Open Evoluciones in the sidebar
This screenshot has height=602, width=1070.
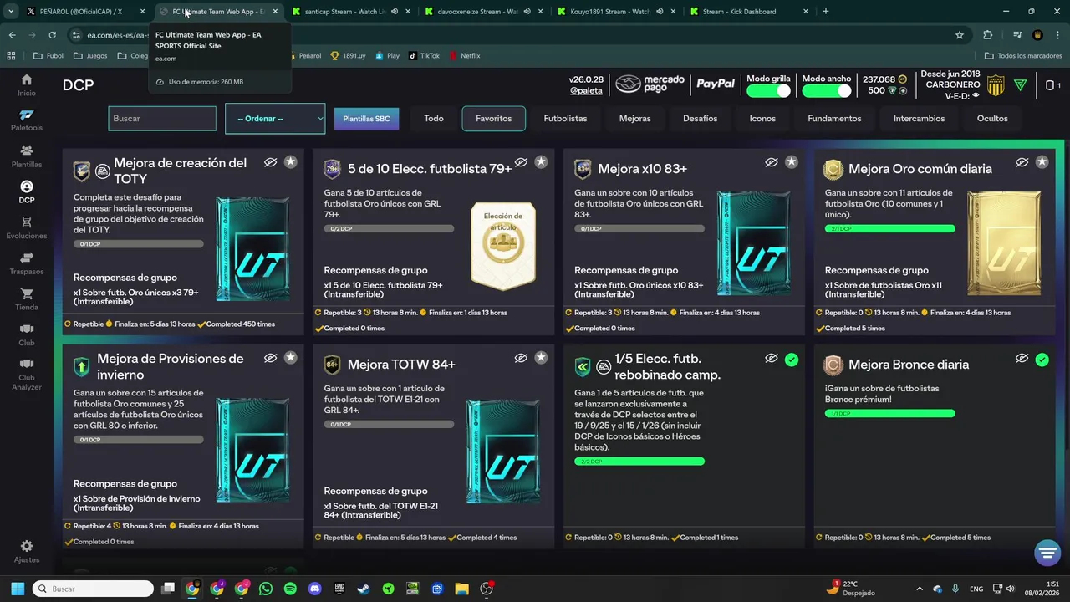(x=27, y=228)
